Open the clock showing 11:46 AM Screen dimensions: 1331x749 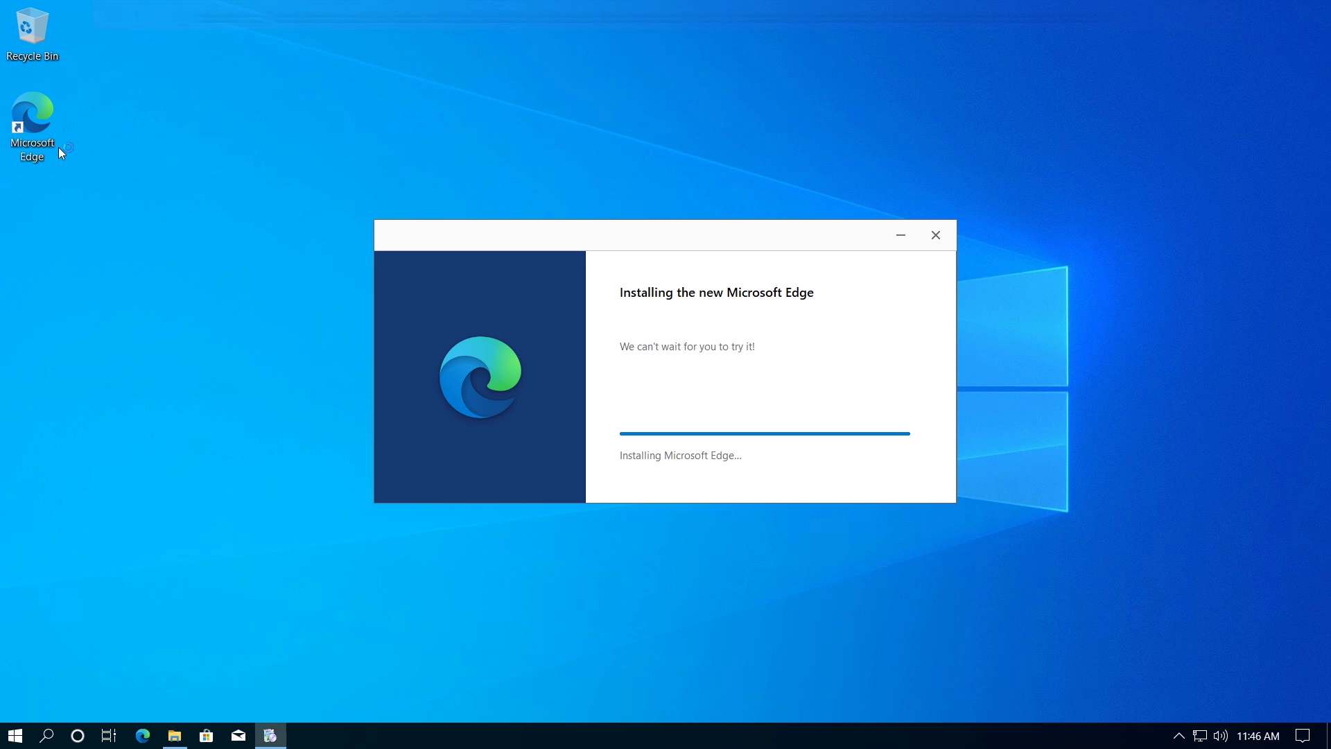point(1258,736)
